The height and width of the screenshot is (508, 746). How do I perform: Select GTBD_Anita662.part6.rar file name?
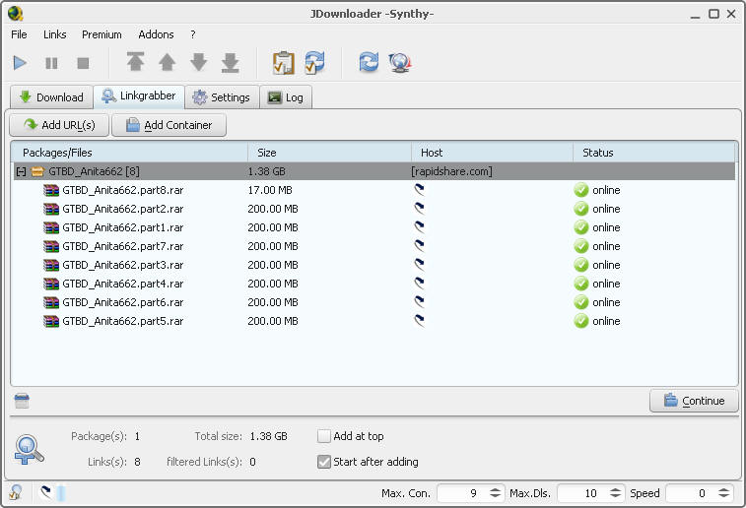123,302
